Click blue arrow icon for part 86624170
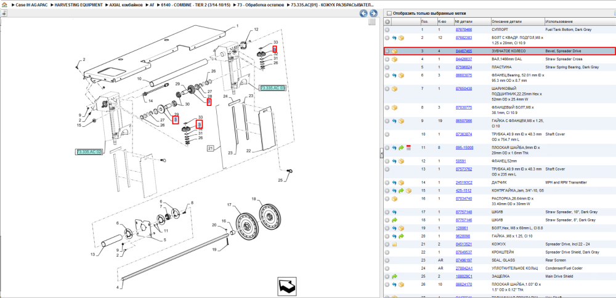Viewport: 616px width, 298px height. (394, 284)
